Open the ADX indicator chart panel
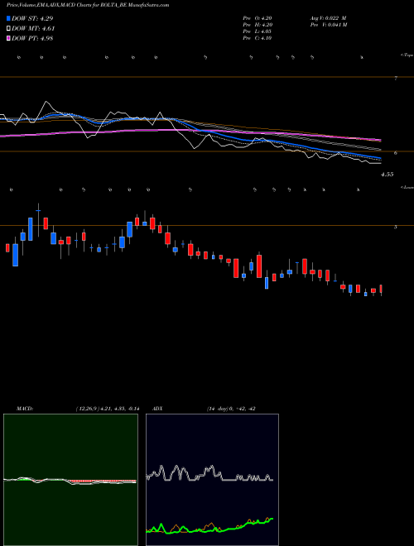The height and width of the screenshot is (546, 414). tap(212, 480)
